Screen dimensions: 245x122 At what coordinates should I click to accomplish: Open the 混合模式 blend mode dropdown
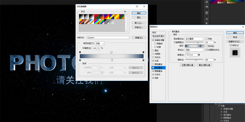[x=195, y=38]
